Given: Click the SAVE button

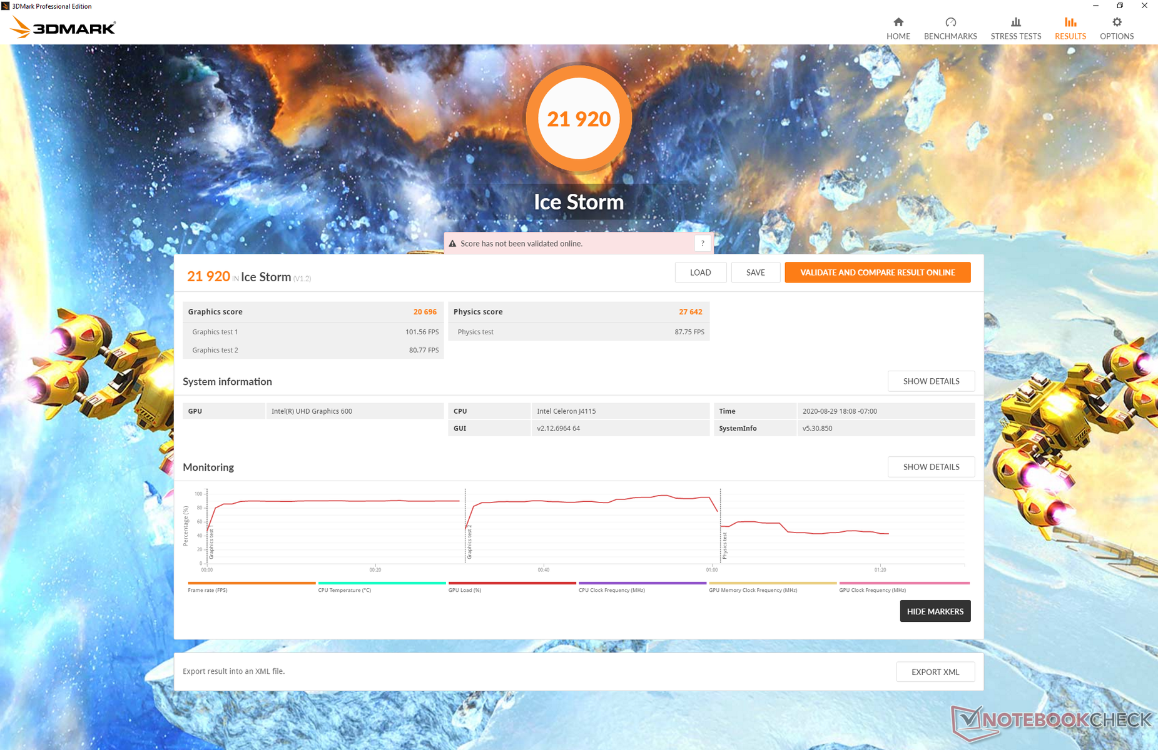Looking at the screenshot, I should tap(756, 272).
